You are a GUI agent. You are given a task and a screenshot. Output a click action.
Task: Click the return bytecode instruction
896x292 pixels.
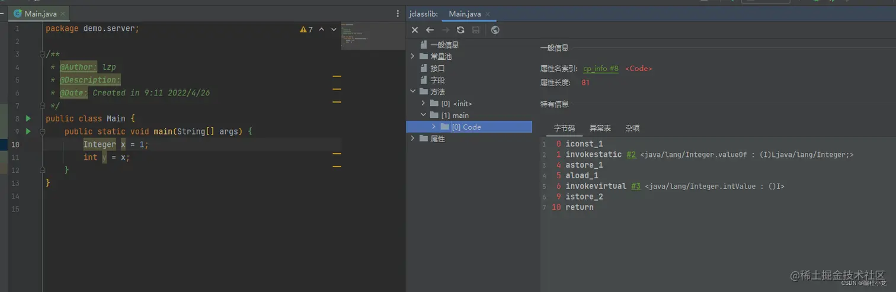[x=580, y=207]
